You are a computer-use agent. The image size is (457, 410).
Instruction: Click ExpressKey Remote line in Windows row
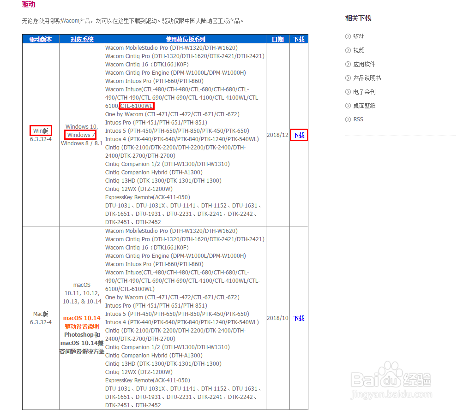[x=147, y=197]
